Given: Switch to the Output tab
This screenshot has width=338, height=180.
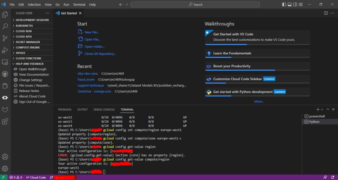Looking at the screenshot, I should [x=82, y=110].
